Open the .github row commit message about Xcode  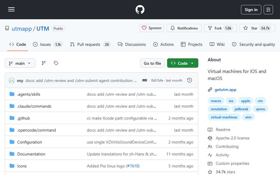[x=122, y=118]
